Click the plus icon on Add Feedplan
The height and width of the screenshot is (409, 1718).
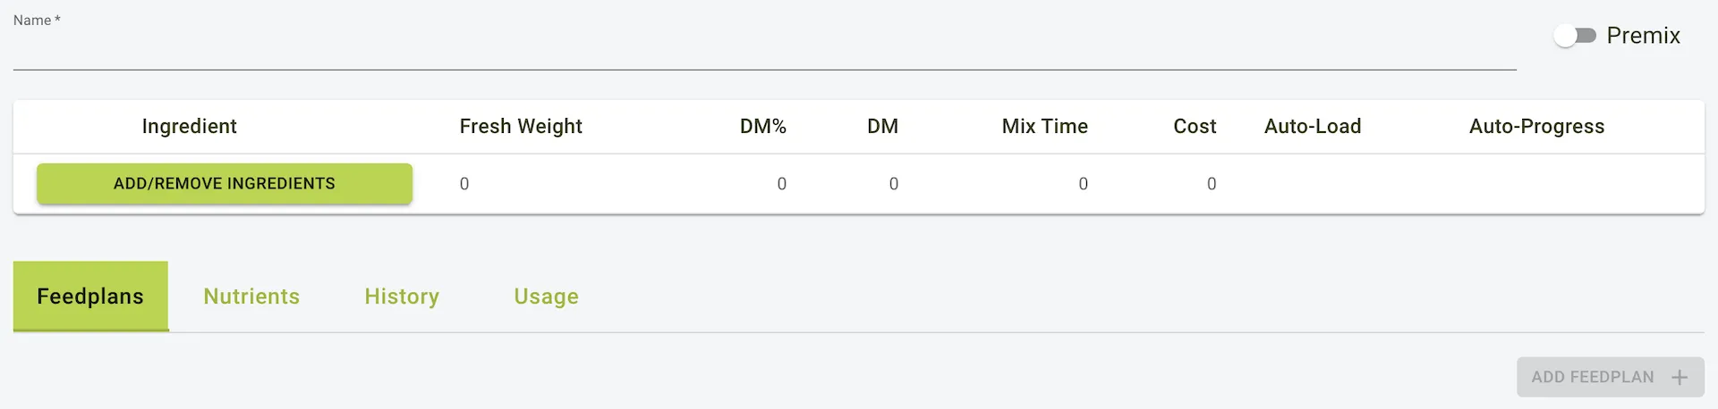[x=1680, y=377]
